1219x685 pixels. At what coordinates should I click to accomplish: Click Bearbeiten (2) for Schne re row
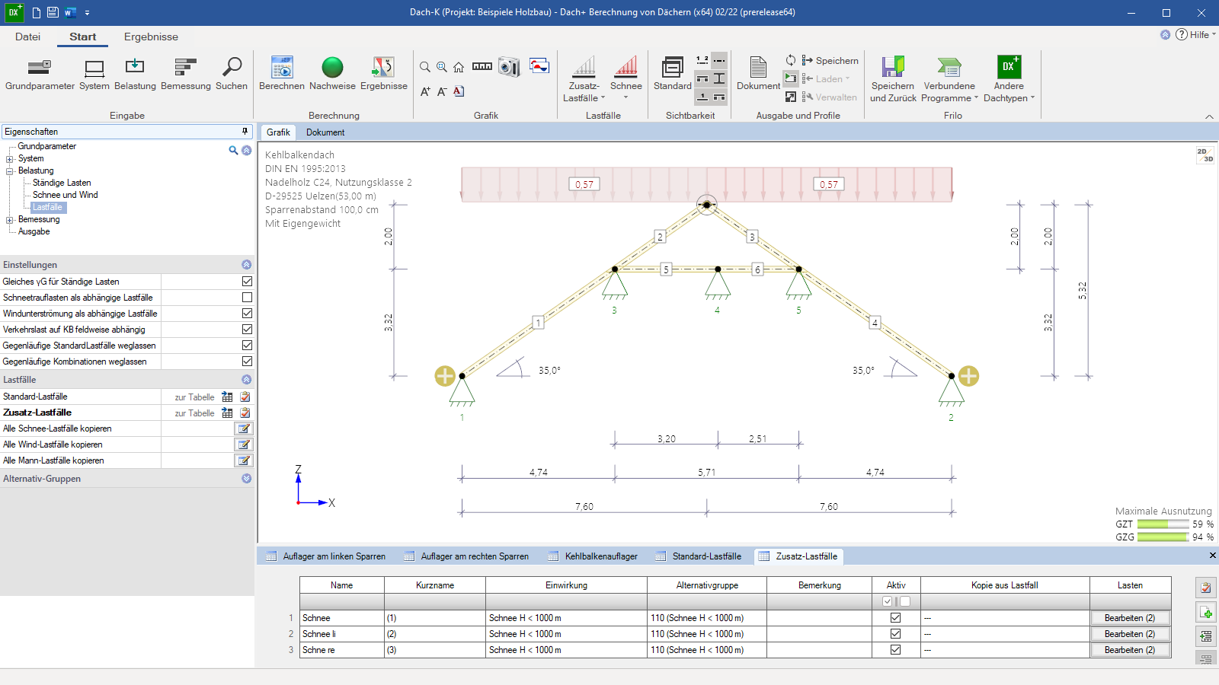[1130, 650]
